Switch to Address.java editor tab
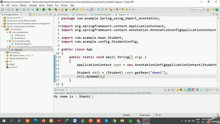Image resolution: width=220 pixels, height=124 pixels. (81, 14)
